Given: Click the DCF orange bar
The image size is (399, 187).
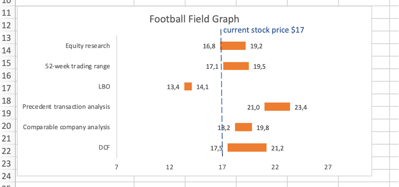Looking at the screenshot, I should click(247, 148).
